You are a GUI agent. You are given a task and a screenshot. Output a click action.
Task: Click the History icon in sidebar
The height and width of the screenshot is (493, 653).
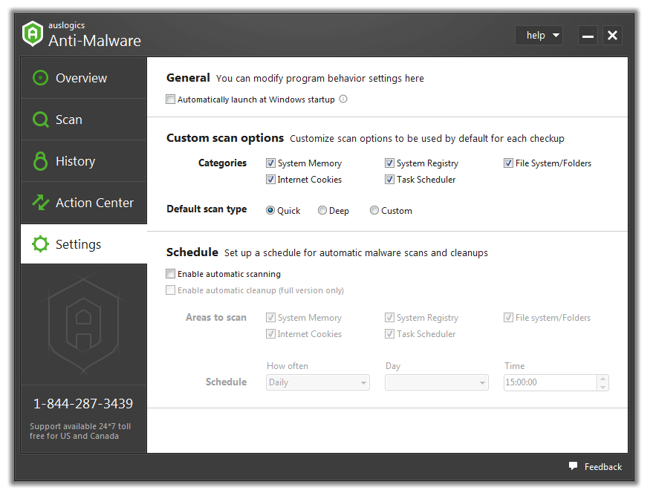(40, 160)
